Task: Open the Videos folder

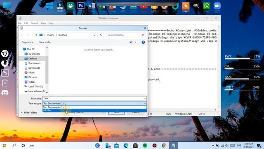Action: click(30, 82)
